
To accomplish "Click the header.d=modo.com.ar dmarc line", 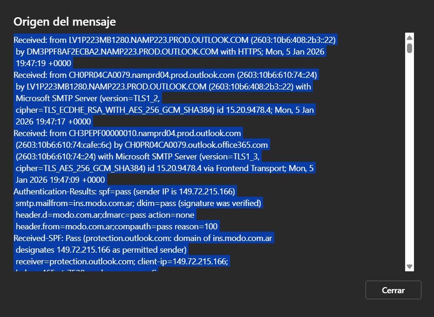I will 105,214.
